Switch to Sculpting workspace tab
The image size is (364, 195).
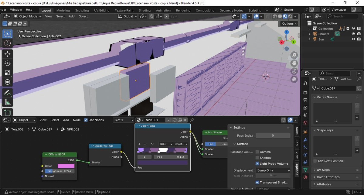82,10
